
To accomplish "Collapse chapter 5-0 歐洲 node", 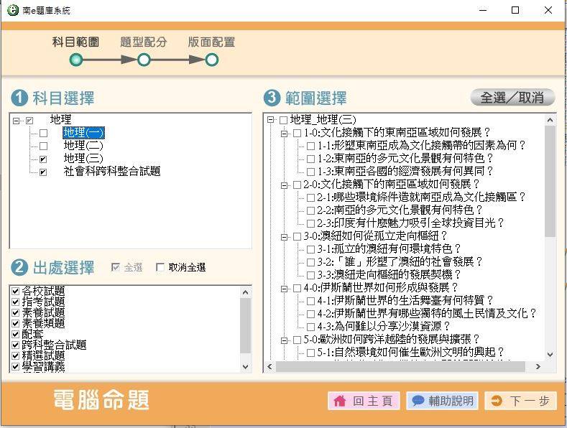I will [x=285, y=340].
